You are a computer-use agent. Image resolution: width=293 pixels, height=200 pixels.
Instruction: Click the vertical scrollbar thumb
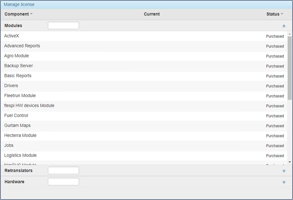point(290,68)
